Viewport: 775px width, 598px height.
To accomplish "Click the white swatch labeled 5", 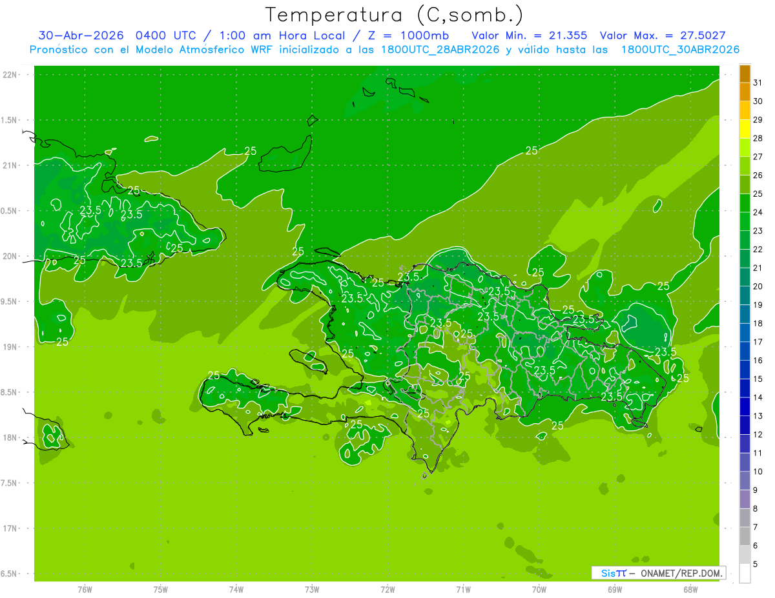I will (745, 573).
